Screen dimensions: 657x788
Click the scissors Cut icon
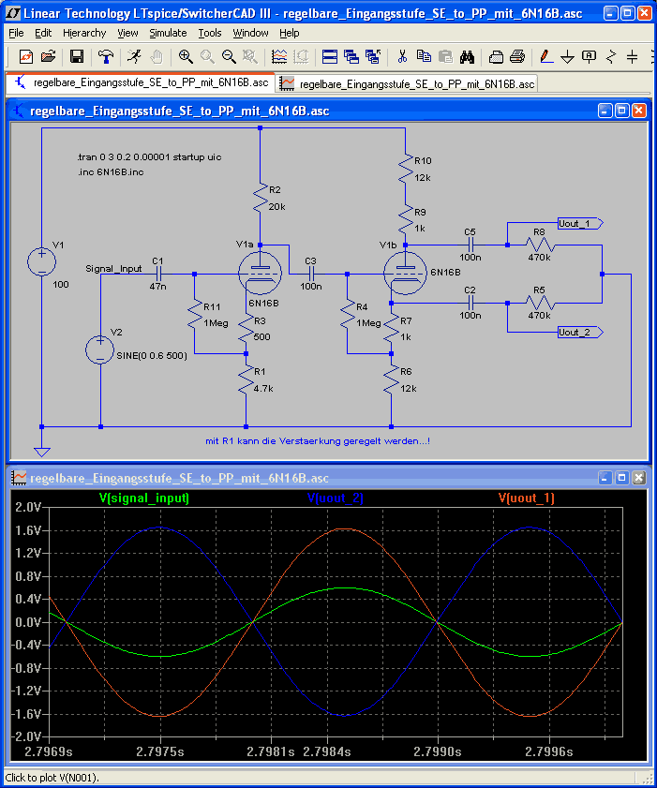[x=402, y=56]
